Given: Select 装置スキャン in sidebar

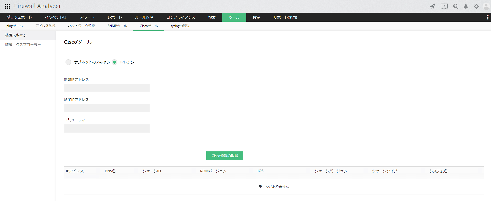Looking at the screenshot, I should (x=28, y=35).
